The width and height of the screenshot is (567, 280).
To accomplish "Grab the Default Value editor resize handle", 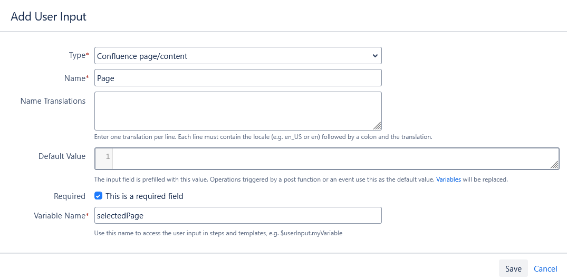I will pyautogui.click(x=554, y=165).
